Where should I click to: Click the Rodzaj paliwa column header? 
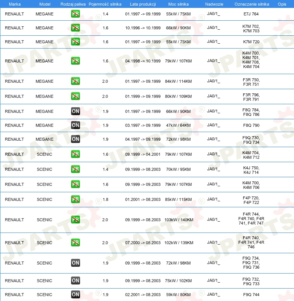[73, 4]
